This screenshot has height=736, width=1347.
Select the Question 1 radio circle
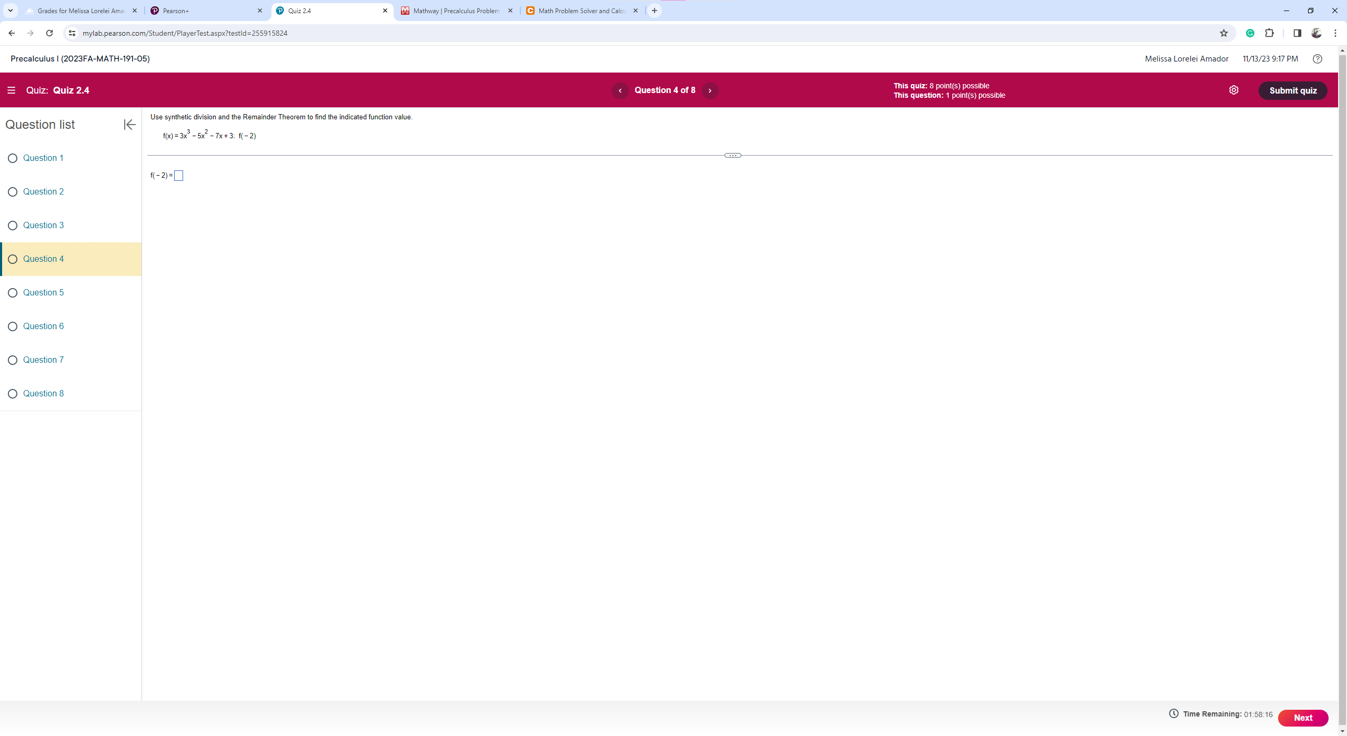point(13,158)
